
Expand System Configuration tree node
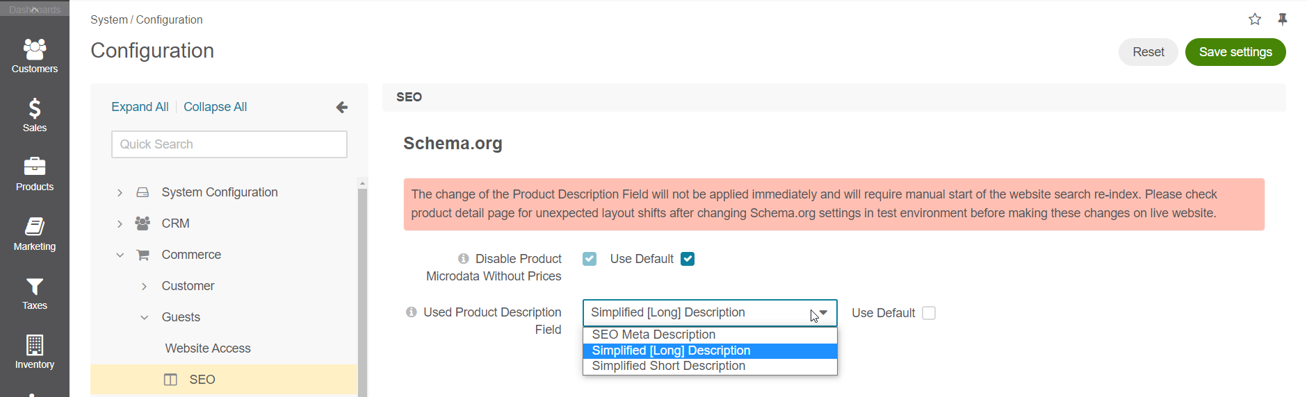[120, 192]
